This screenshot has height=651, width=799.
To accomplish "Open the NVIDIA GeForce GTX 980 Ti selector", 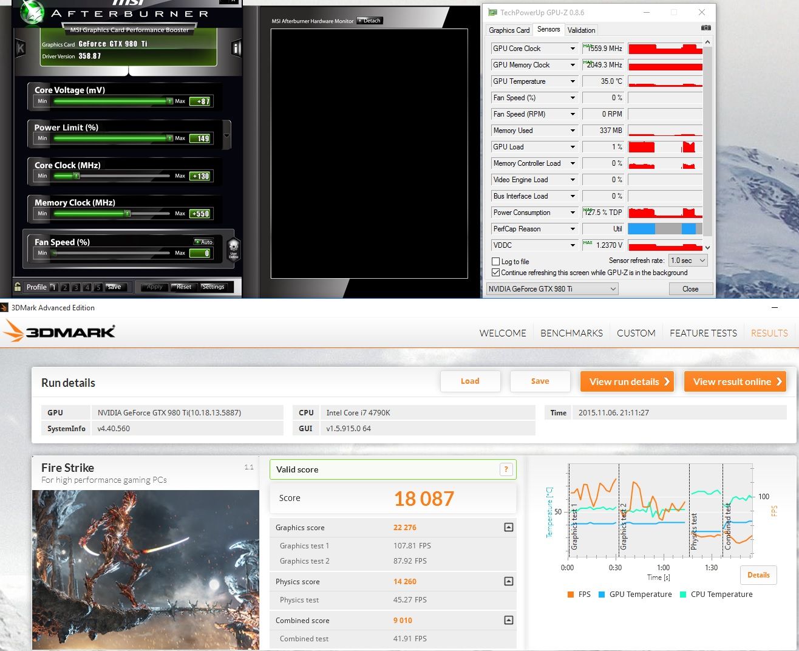I will click(x=552, y=289).
